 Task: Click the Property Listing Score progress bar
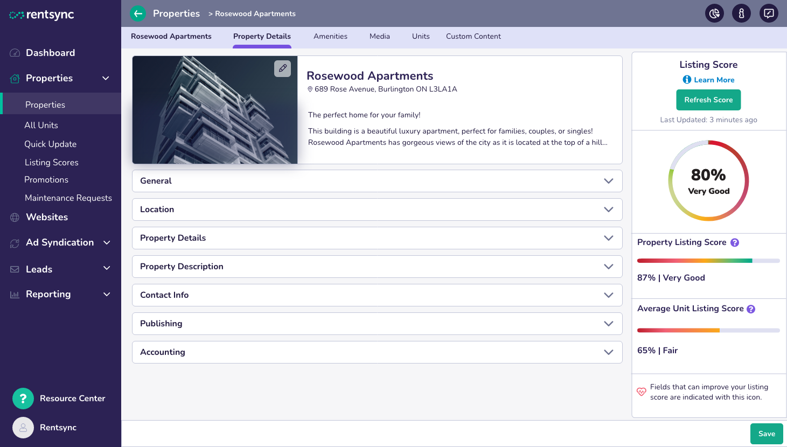(x=708, y=261)
